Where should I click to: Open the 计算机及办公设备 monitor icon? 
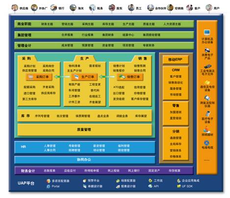coord(207,32)
